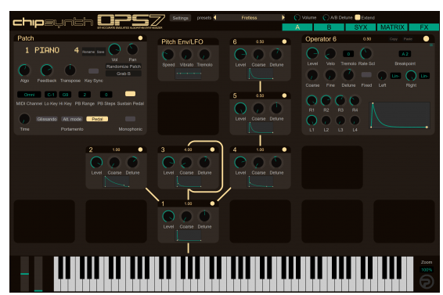Click the Portamento Time knob
Image resolution: width=443 pixels, height=295 pixels.
pyautogui.click(x=24, y=119)
